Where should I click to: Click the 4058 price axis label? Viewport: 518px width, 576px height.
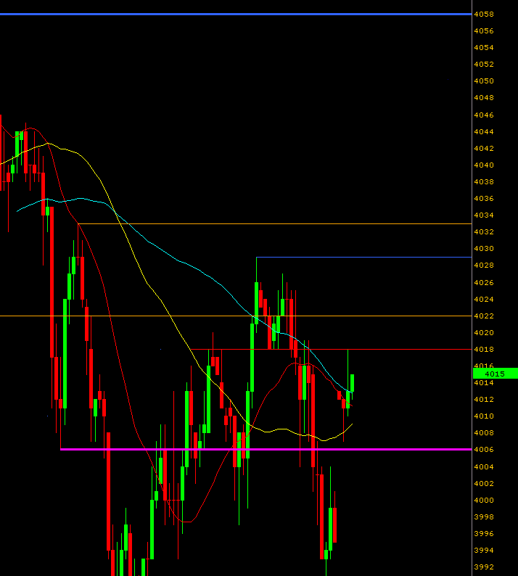pyautogui.click(x=484, y=15)
